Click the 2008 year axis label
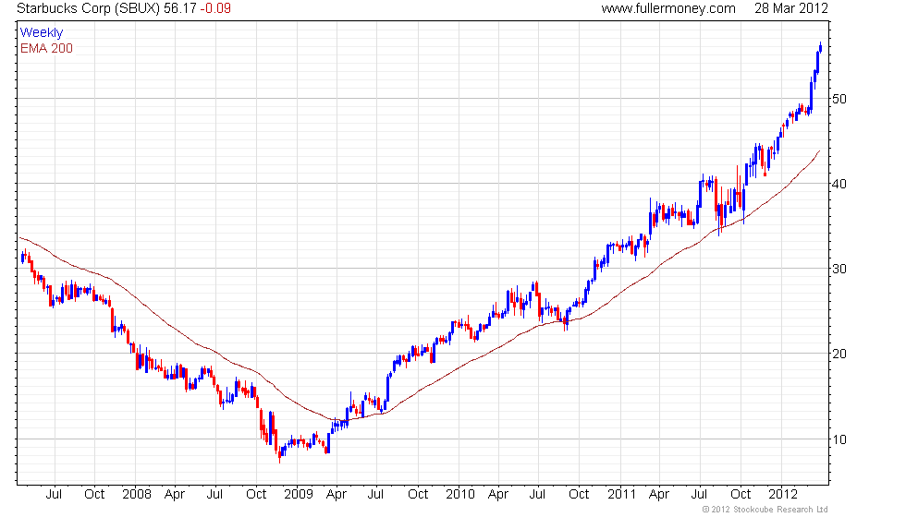Viewport: 906px width, 517px height. [x=137, y=494]
